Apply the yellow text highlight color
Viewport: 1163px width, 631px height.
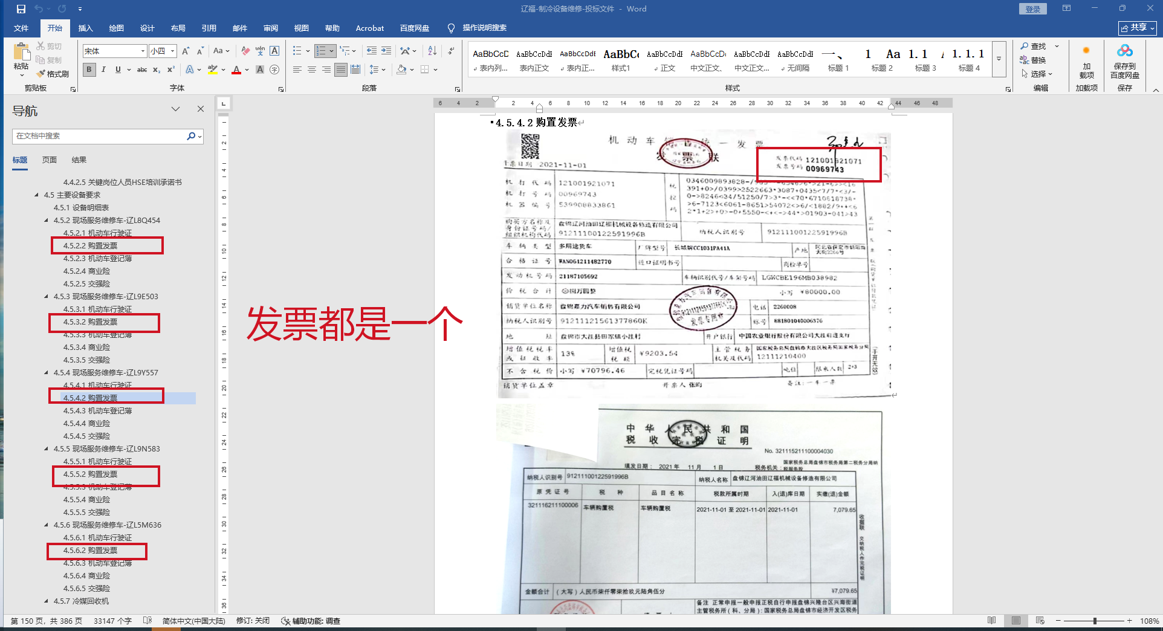coord(212,70)
